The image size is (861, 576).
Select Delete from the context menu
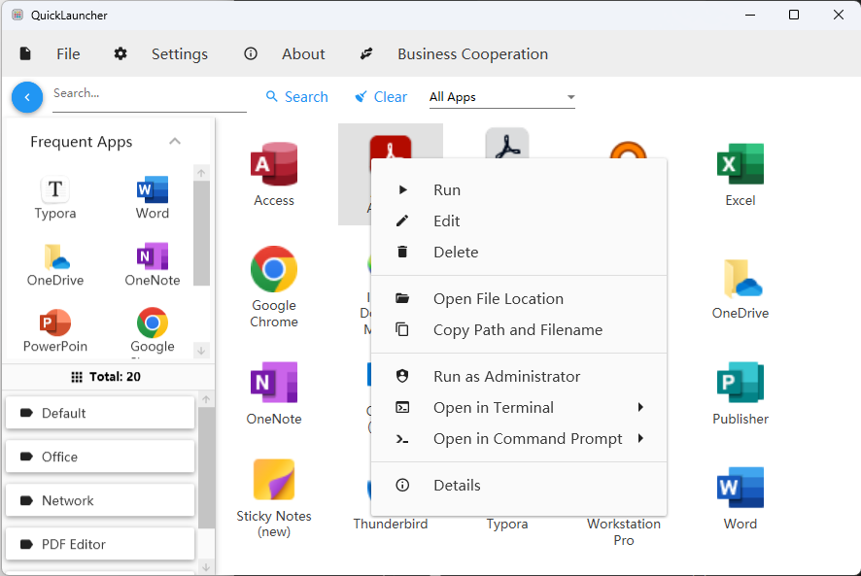point(519,252)
